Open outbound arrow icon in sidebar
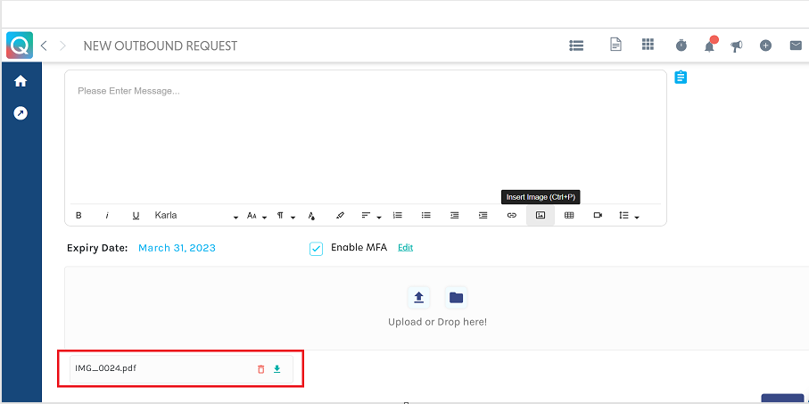The width and height of the screenshot is (809, 404). [21, 113]
